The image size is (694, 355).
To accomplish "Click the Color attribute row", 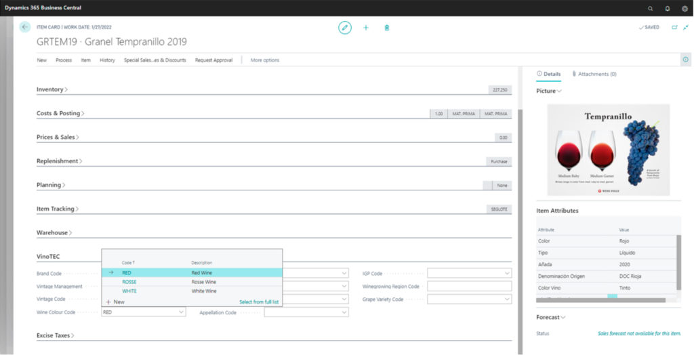I will click(x=606, y=241).
